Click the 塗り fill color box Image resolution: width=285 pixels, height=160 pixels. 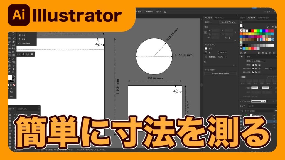point(206,49)
